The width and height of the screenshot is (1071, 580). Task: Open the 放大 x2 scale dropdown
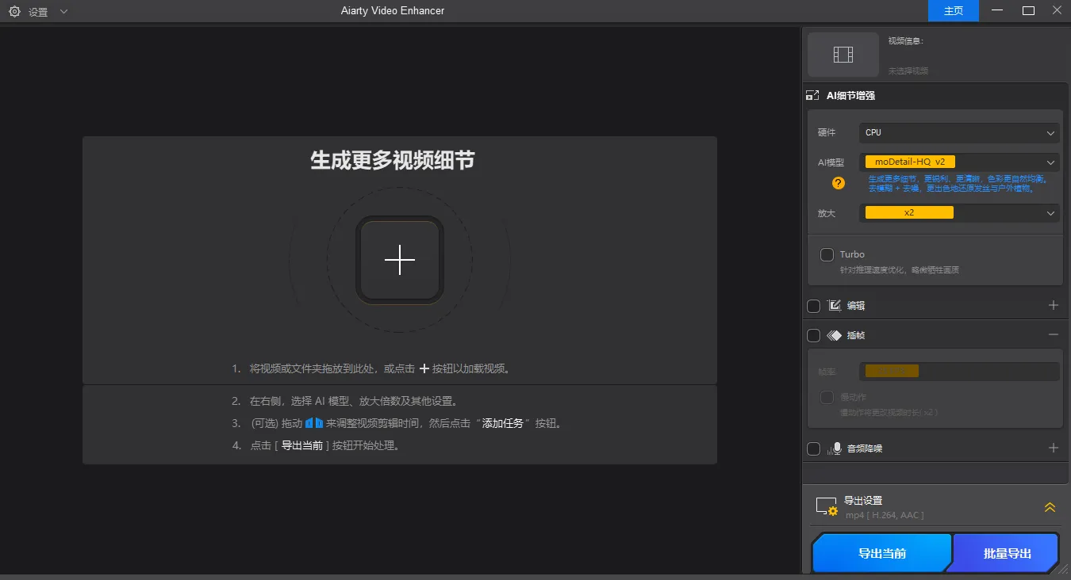click(x=959, y=213)
